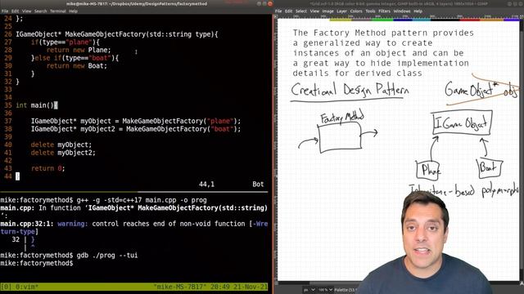Open the px unit dropdown in GIMP status bar
This screenshot has height=294, width=524.
point(309,290)
